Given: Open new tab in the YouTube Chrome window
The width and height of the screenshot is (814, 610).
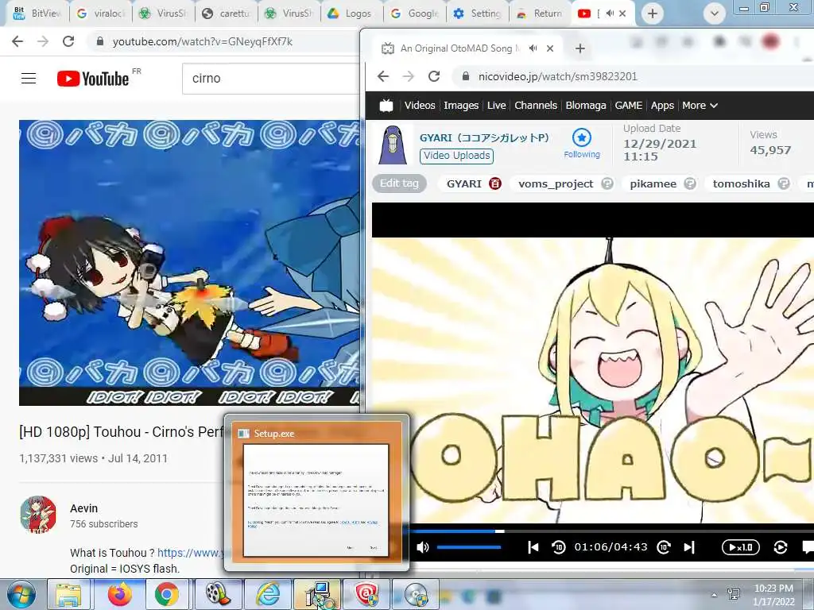Looking at the screenshot, I should [653, 14].
